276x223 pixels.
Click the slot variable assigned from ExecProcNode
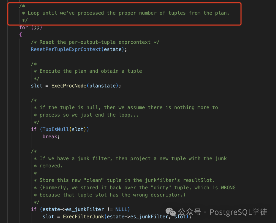[x=37, y=86]
